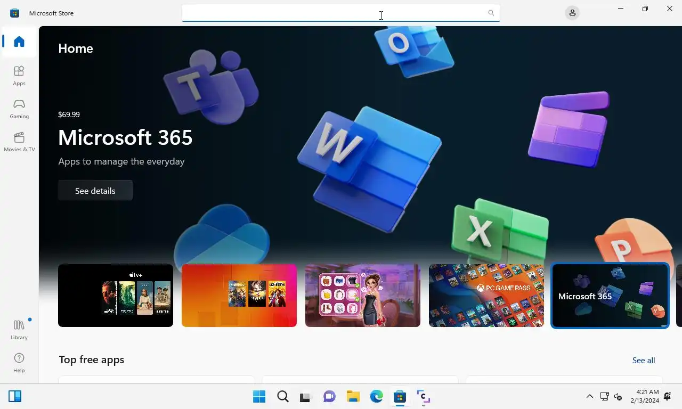Open the Chat app on taskbar

click(329, 396)
